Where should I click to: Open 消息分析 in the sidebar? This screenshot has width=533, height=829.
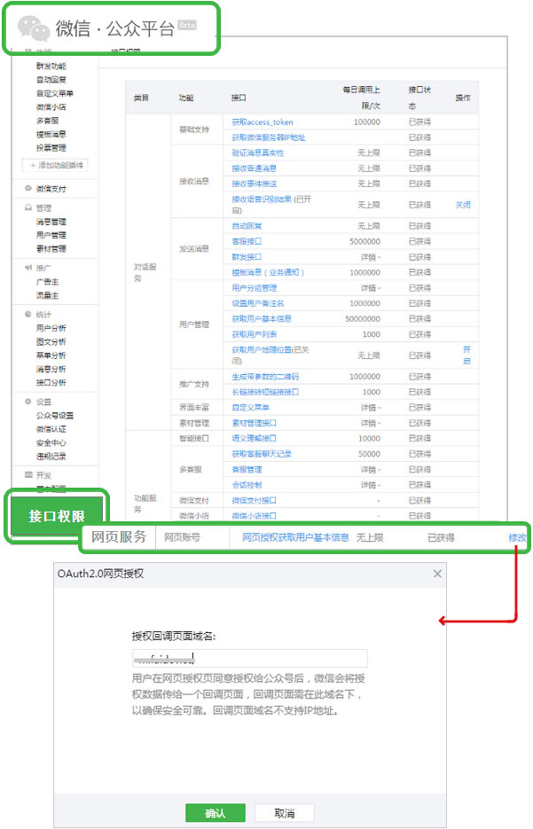[51, 369]
